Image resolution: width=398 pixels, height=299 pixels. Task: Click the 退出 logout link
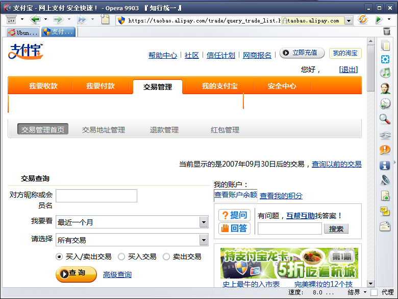[x=348, y=70]
